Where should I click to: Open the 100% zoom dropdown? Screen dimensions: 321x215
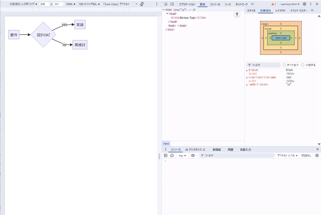point(71,4)
